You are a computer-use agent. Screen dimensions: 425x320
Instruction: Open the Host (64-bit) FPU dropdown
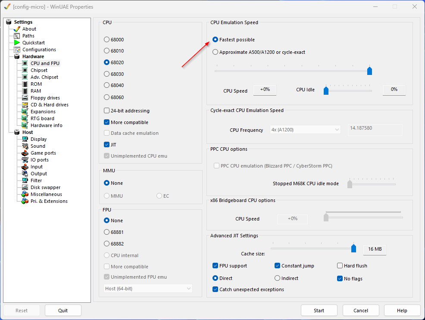click(148, 289)
